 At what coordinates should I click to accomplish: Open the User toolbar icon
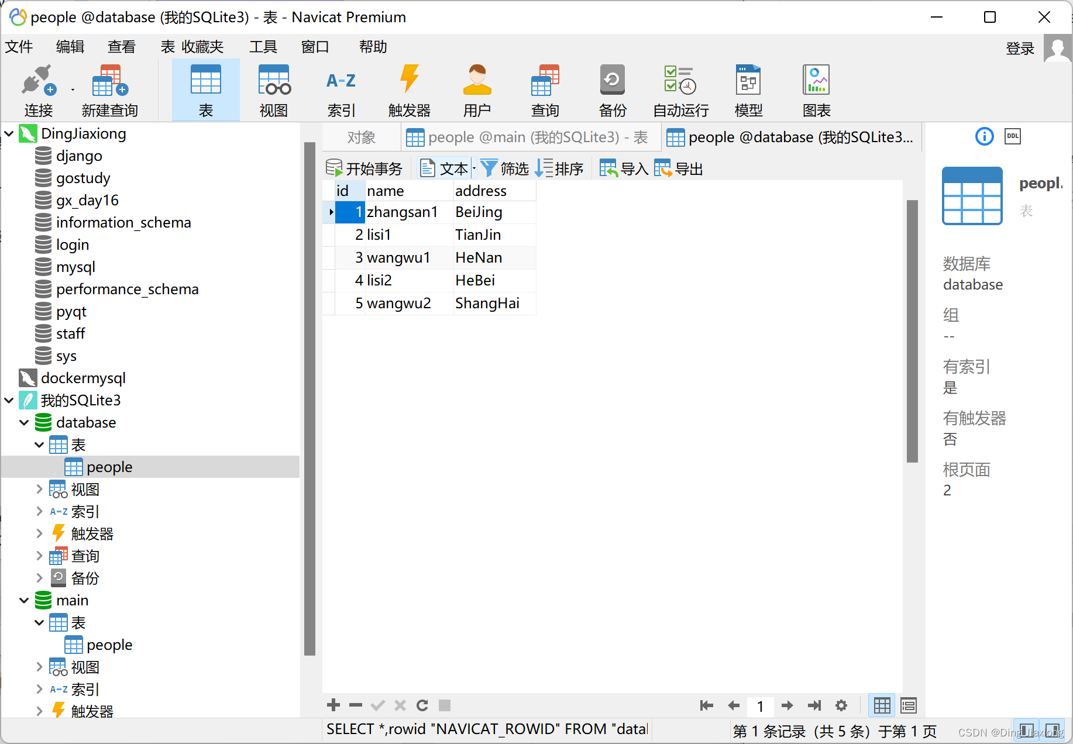(477, 81)
